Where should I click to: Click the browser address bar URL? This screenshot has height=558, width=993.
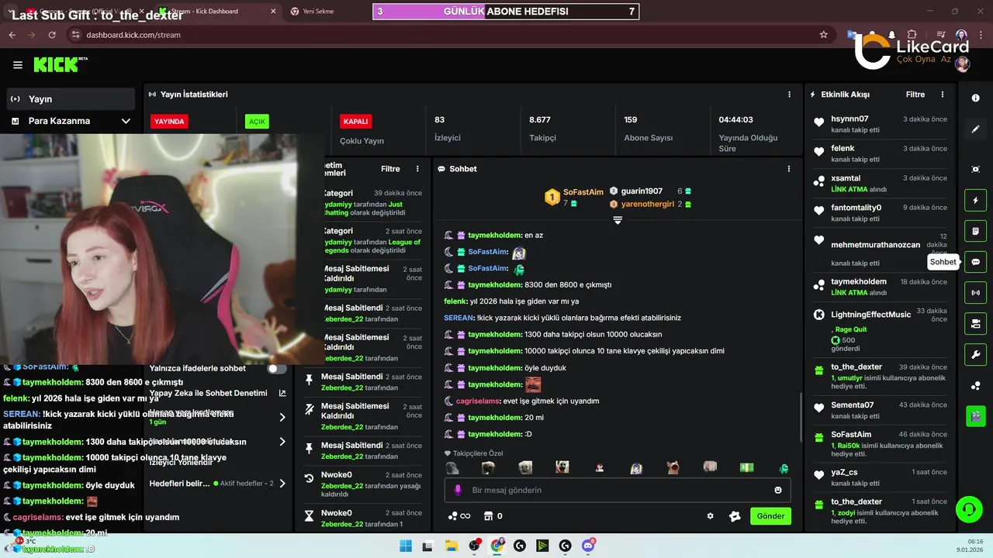(x=133, y=35)
